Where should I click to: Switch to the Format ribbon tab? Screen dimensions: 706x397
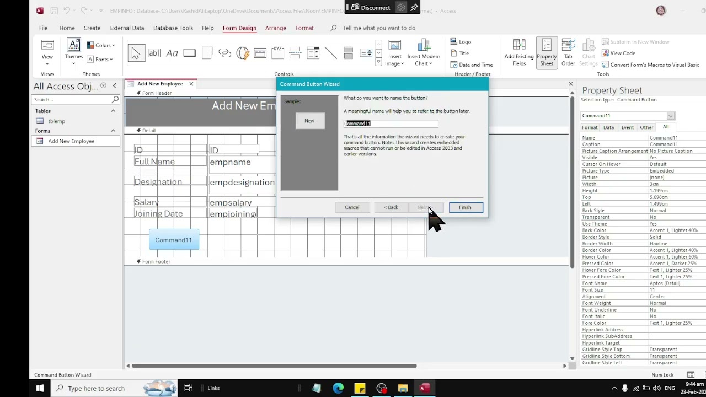pyautogui.click(x=304, y=28)
